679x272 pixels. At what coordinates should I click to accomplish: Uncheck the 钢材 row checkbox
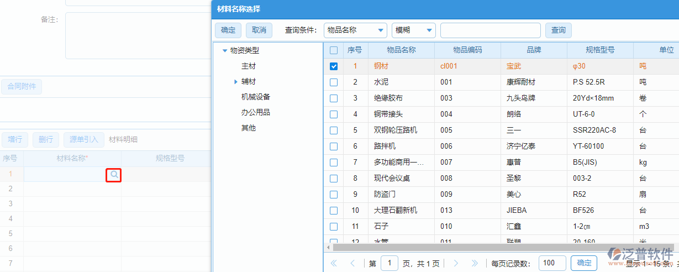334,66
